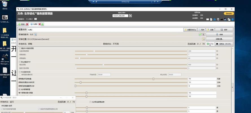Click the chat bubbles icon in header
Image resolution: width=251 pixels, height=113 pixels.
(229, 19)
